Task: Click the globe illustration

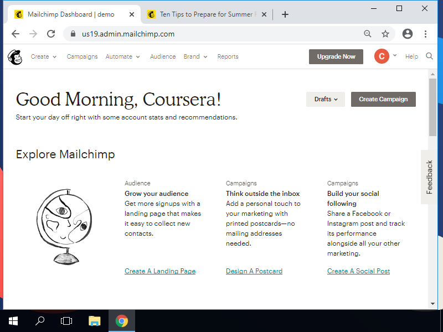Action: pos(64,227)
